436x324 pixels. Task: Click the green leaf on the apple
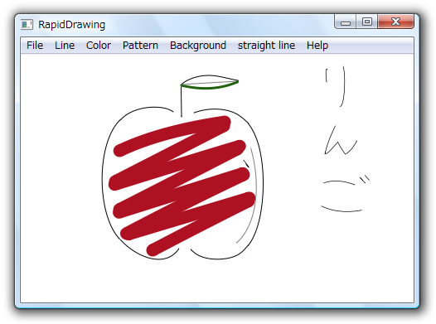210,82
